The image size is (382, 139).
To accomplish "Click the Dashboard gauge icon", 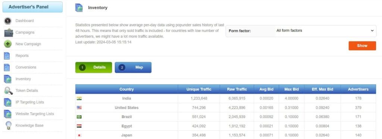I will click(8, 21).
